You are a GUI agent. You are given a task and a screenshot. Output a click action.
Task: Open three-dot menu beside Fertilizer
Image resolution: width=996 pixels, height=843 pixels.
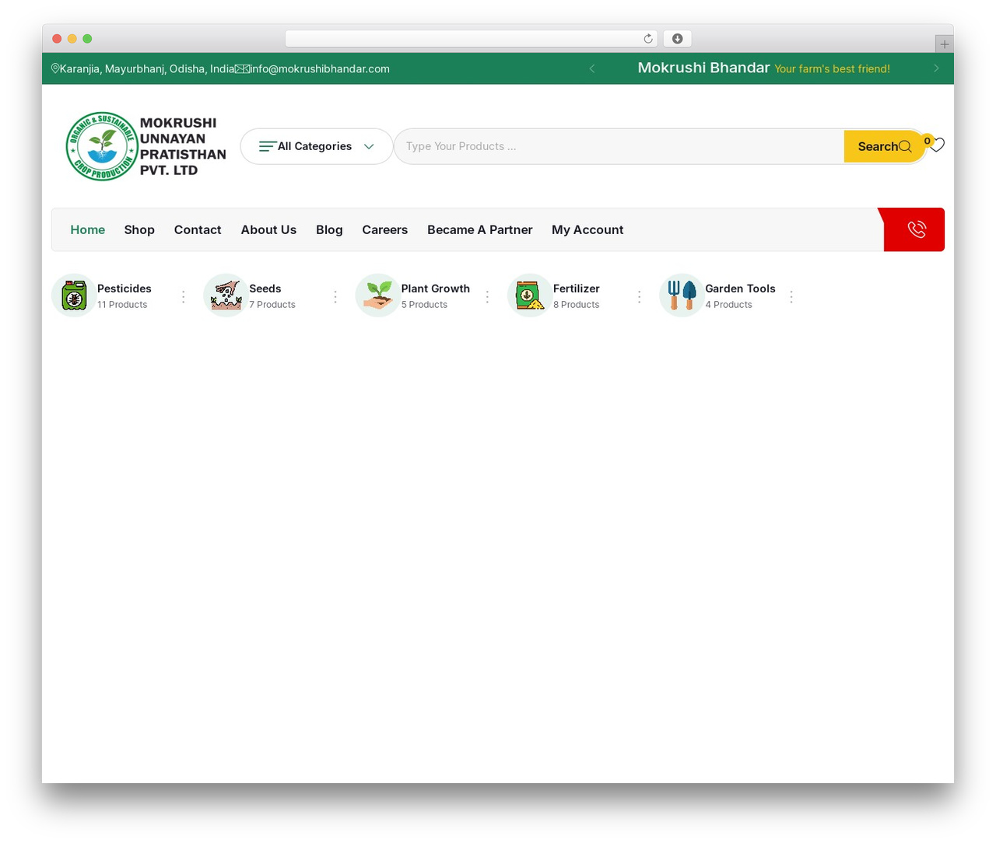[x=639, y=296]
